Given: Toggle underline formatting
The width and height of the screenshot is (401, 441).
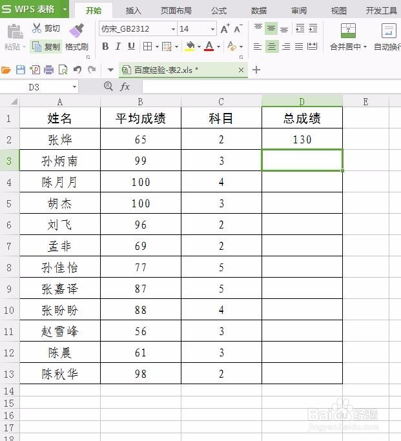Looking at the screenshot, I should click(x=131, y=46).
